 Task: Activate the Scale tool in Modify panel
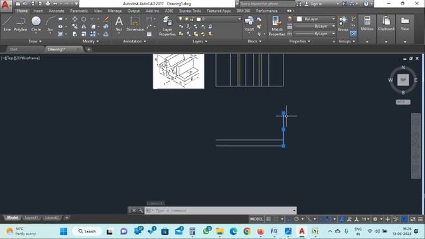(84, 34)
